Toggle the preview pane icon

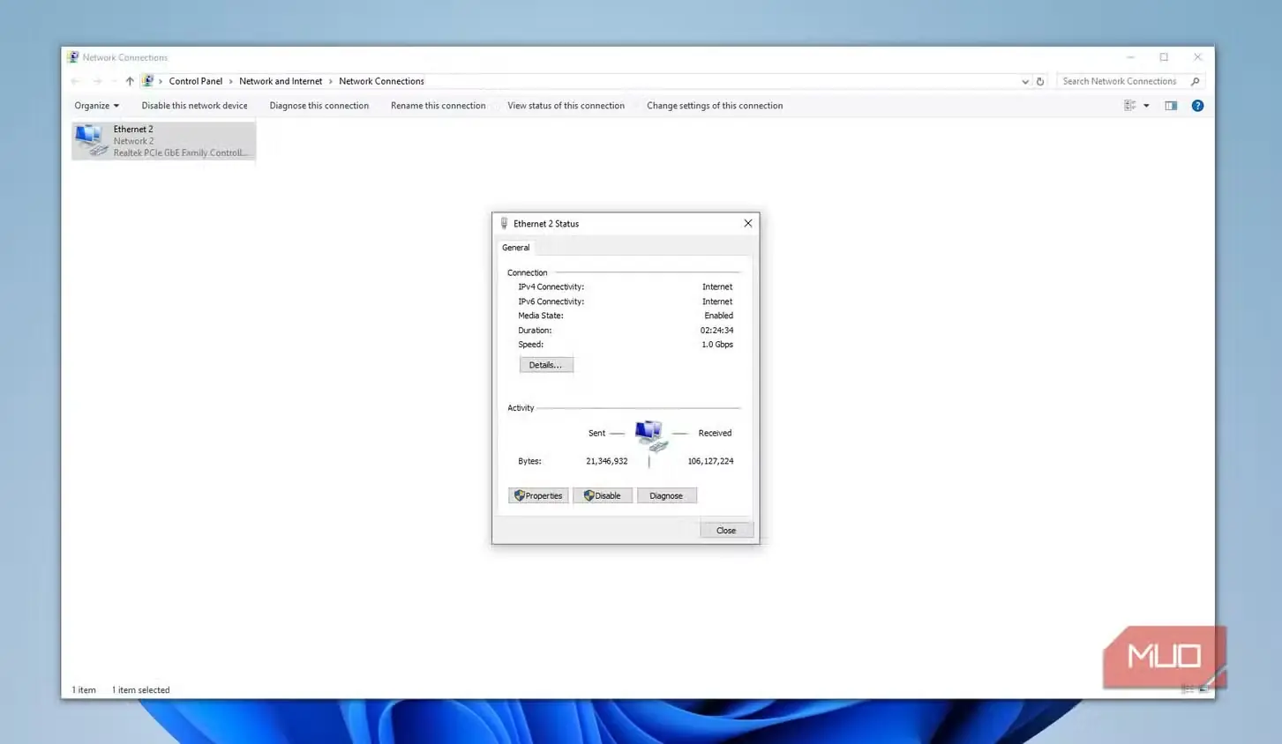[x=1171, y=106]
